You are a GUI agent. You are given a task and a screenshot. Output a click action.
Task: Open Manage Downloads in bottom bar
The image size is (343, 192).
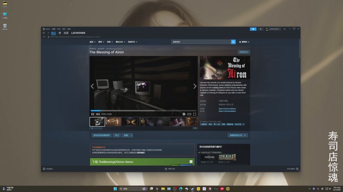[170, 169]
